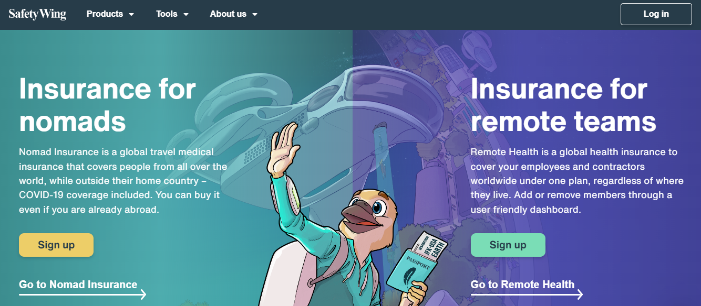Open the About us menu
The width and height of the screenshot is (701, 306).
tap(234, 14)
